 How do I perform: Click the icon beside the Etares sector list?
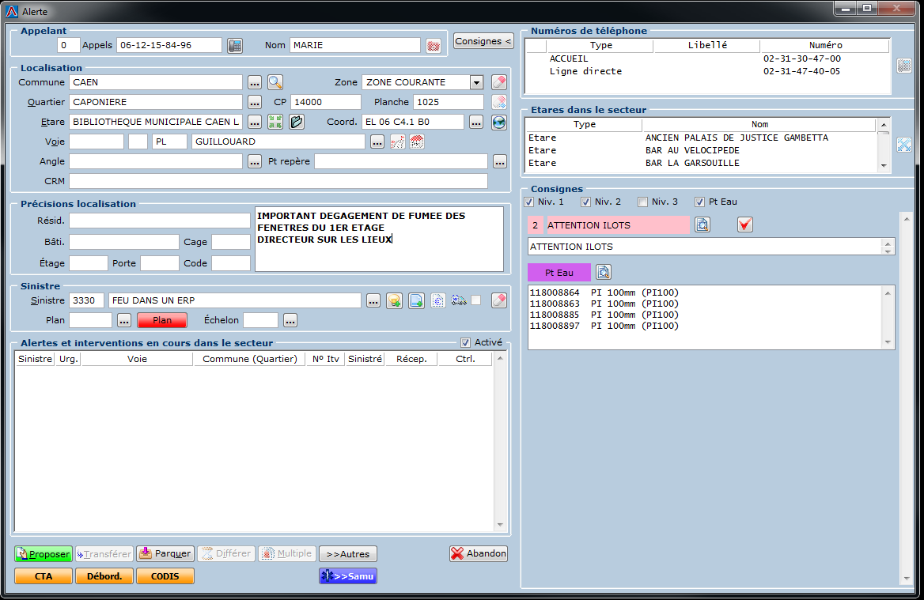(904, 145)
